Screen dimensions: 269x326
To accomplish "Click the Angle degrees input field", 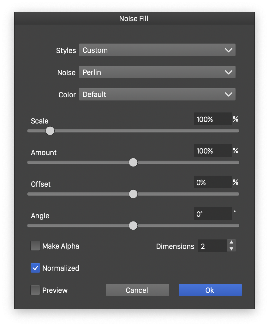I will 212,214.
